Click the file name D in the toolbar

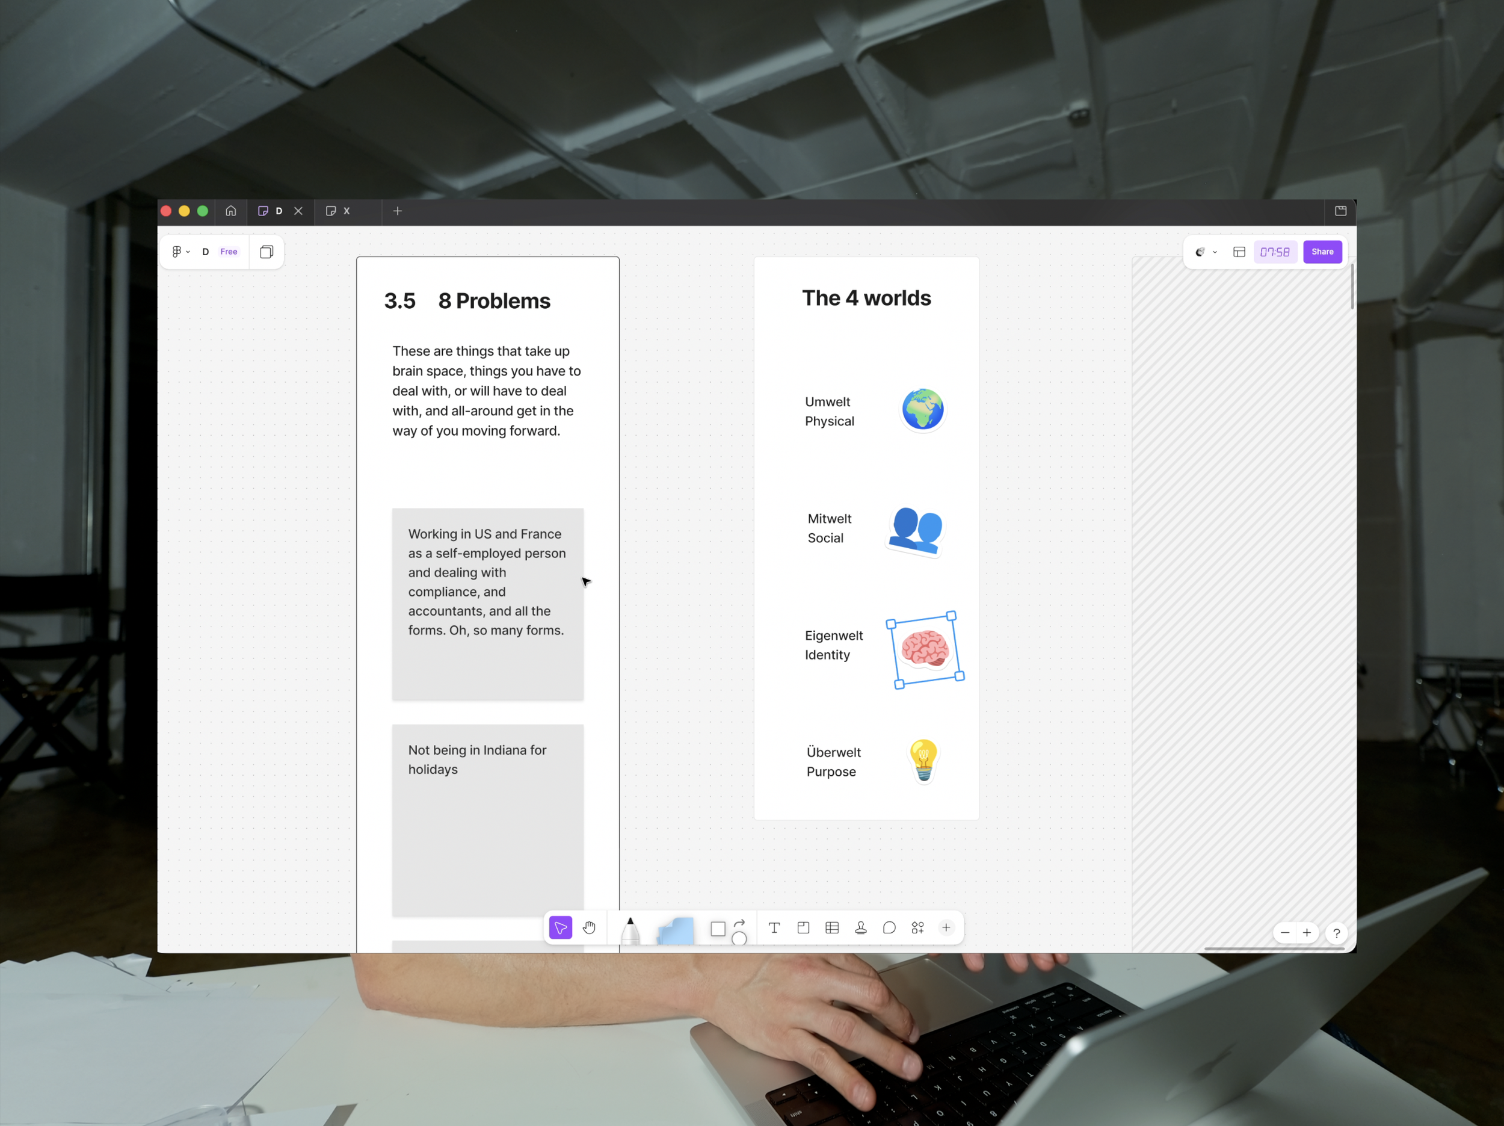(x=205, y=252)
